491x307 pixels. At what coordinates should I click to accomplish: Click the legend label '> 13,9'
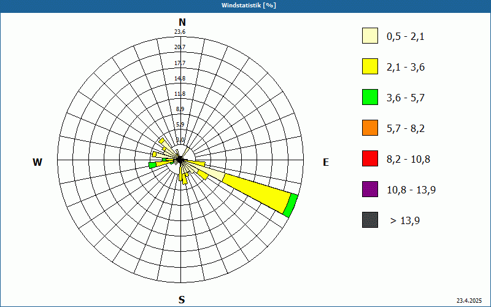pos(405,221)
